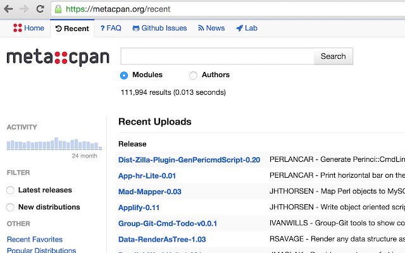Click the FILTER sidebar heading
Screen dimensions: 405x253
(x=18, y=173)
